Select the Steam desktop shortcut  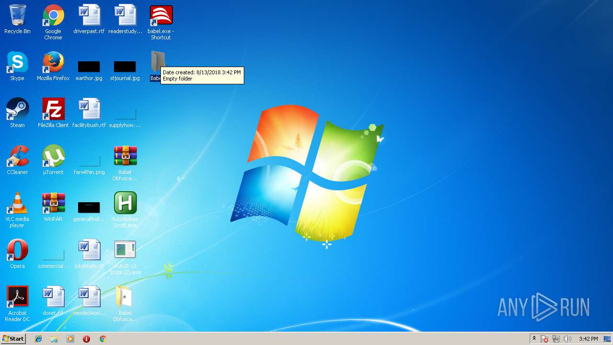click(x=17, y=110)
